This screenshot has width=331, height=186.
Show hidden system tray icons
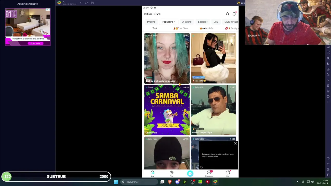tap(297, 182)
